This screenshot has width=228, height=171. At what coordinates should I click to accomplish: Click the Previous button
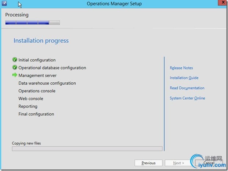[148, 163]
